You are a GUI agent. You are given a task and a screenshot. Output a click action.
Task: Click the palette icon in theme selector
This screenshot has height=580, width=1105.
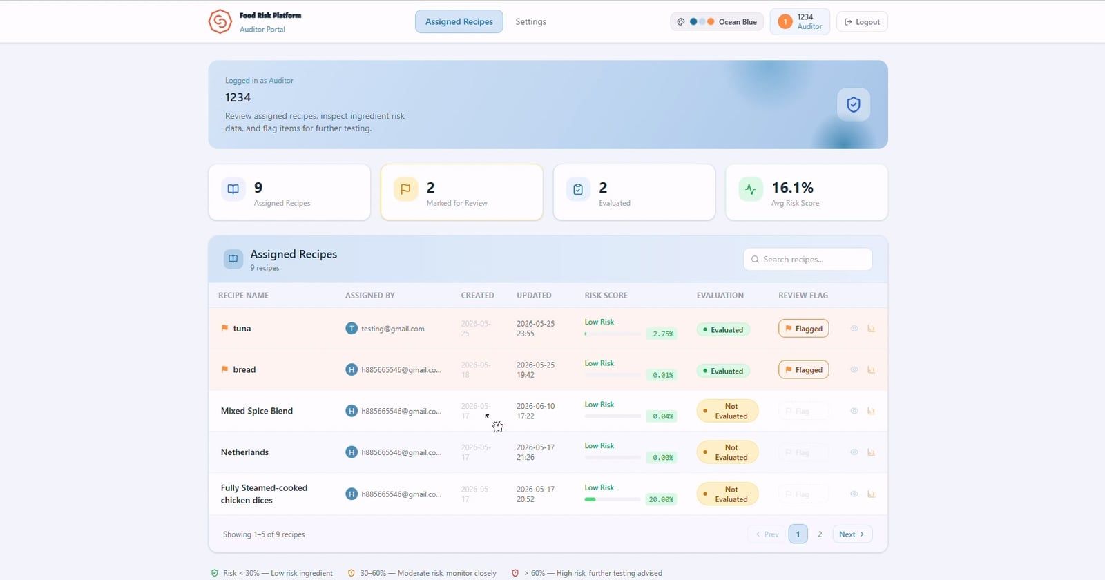click(680, 21)
